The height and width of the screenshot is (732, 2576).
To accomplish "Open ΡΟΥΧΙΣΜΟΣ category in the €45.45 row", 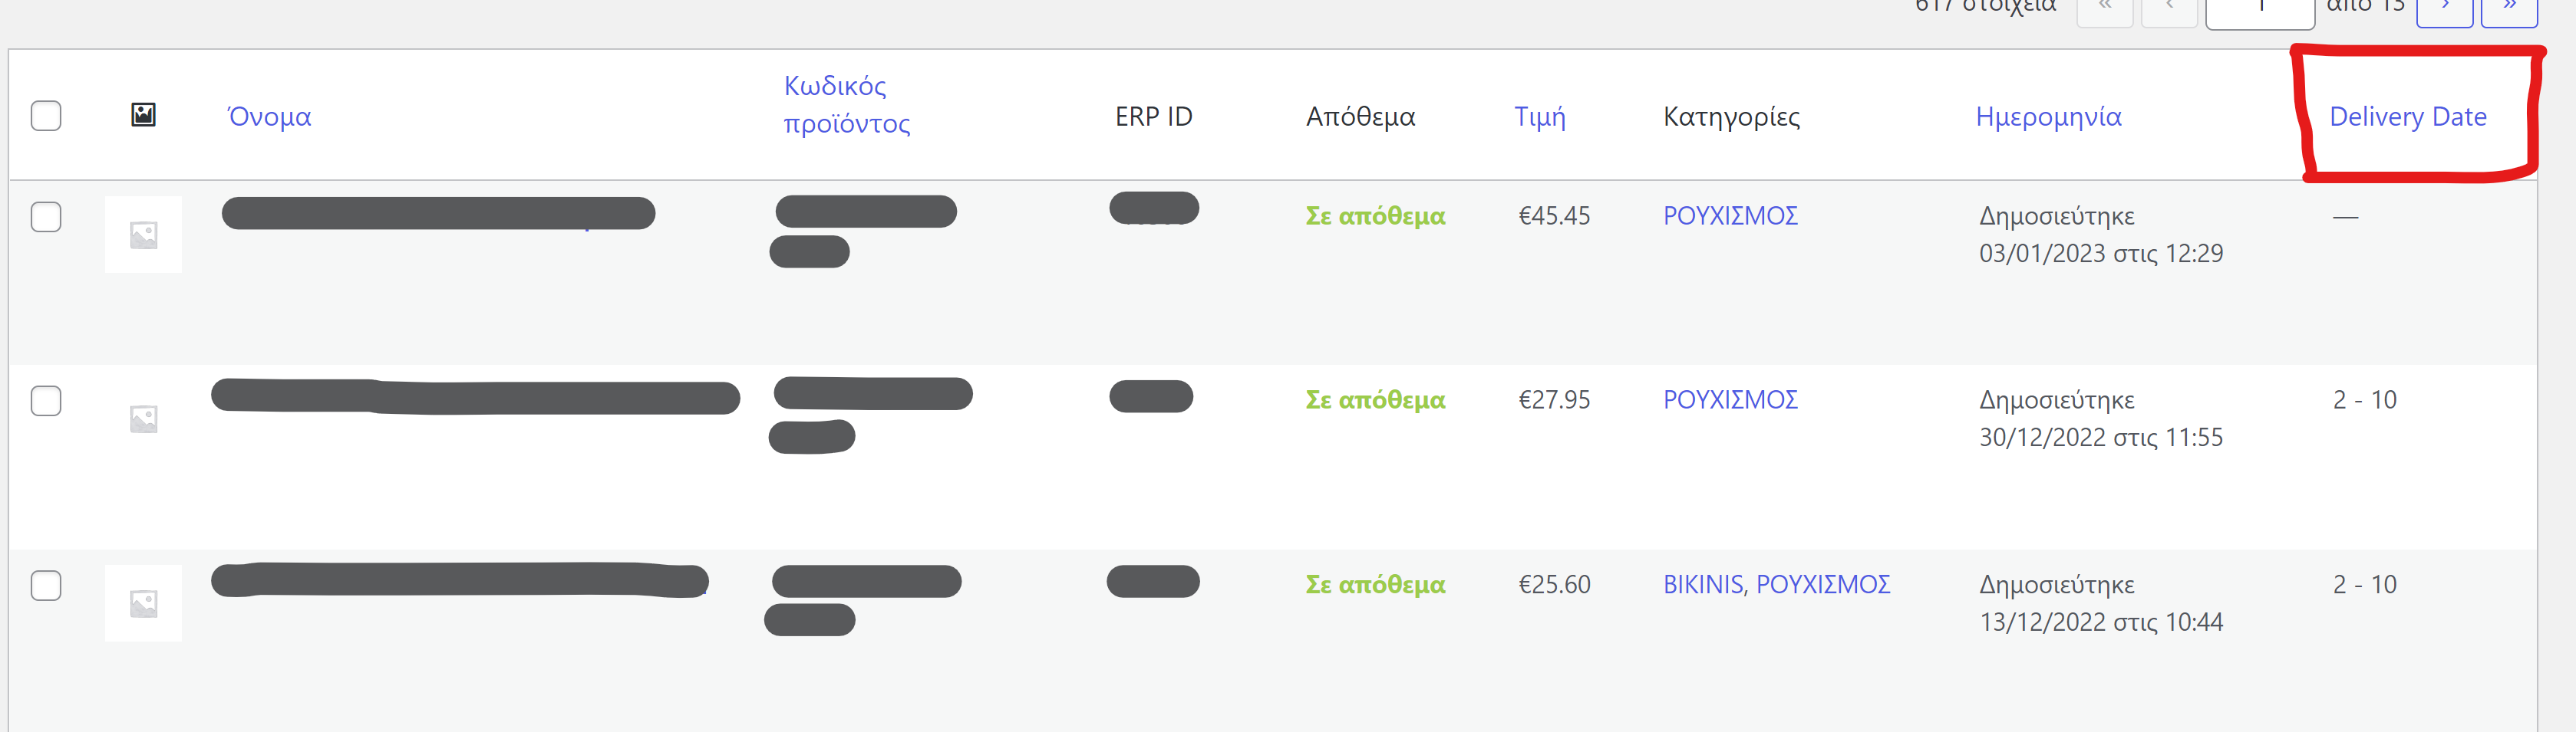I will pyautogui.click(x=1730, y=215).
